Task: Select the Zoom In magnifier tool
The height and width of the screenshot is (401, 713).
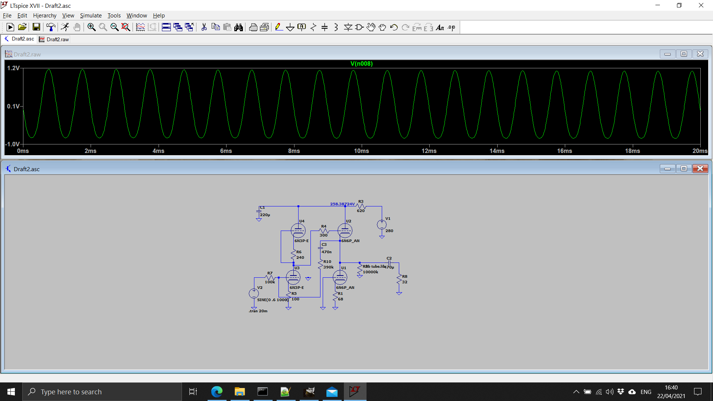Action: click(x=91, y=27)
